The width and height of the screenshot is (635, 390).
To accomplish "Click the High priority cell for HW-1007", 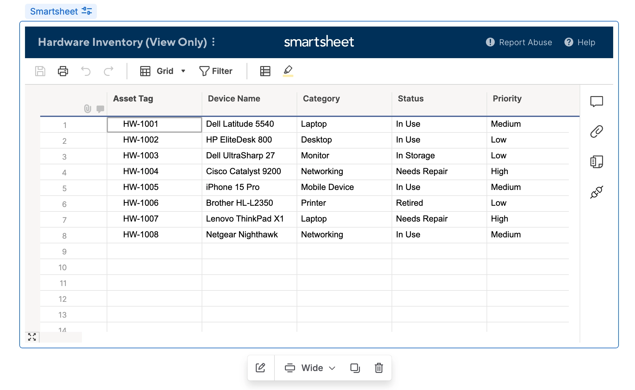I will [528, 219].
